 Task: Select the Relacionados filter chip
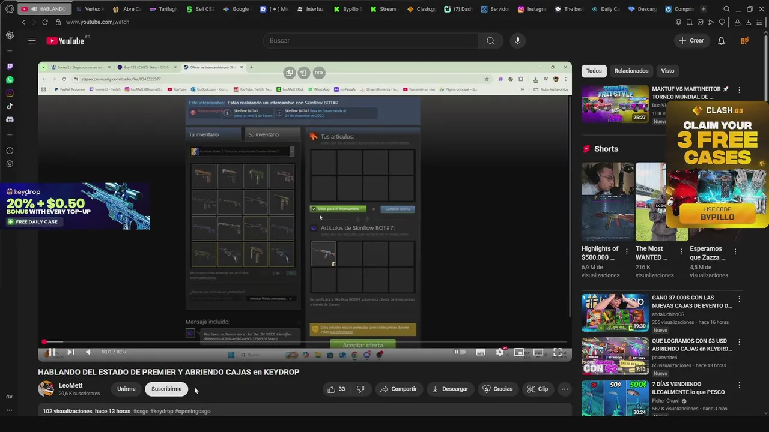pyautogui.click(x=631, y=71)
